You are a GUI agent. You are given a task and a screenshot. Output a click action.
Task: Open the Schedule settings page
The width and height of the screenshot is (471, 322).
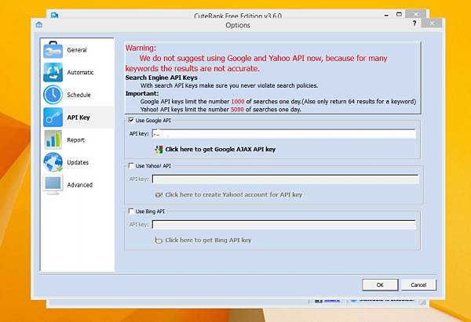tap(78, 95)
